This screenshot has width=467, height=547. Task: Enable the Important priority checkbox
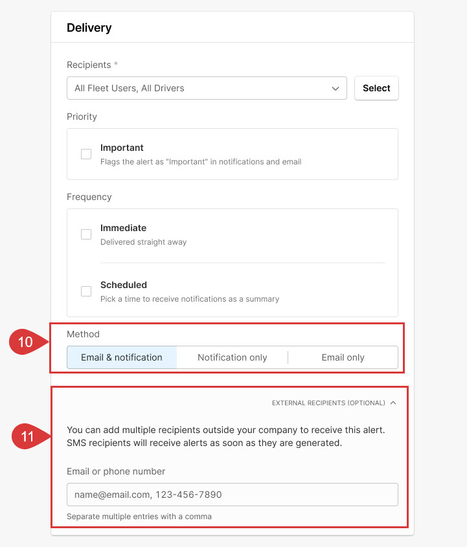(86, 154)
